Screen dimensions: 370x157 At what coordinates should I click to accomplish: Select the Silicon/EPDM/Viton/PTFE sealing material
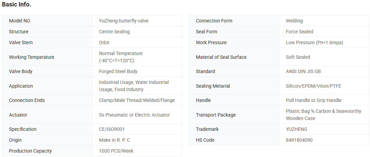[314, 86]
